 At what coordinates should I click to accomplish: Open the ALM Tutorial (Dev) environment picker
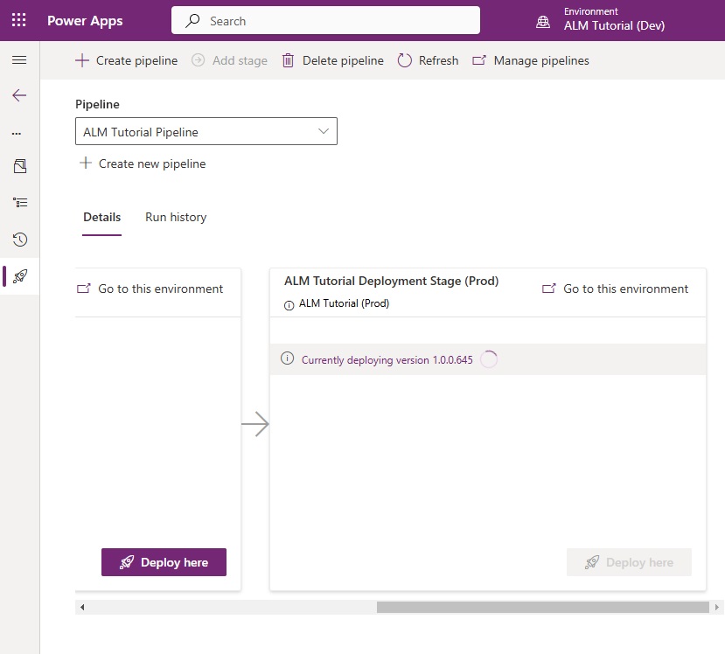point(614,19)
